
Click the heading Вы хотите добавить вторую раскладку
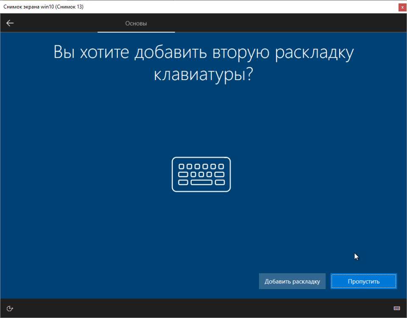[x=203, y=52]
